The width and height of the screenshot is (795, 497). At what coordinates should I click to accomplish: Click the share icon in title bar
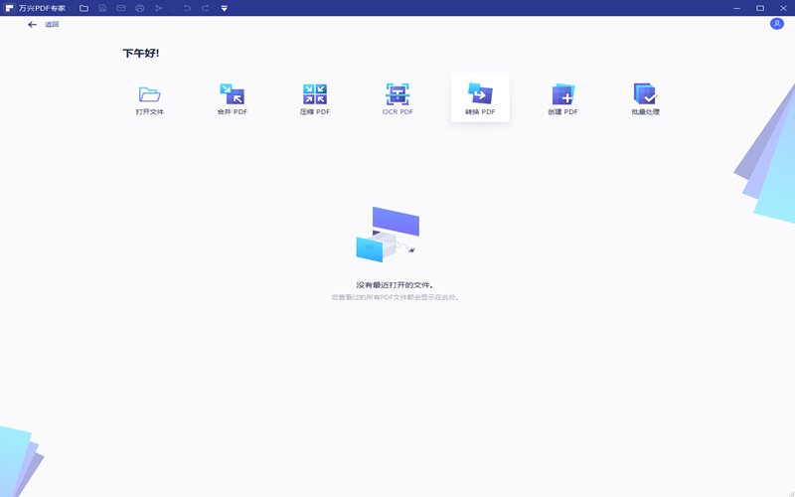point(159,8)
